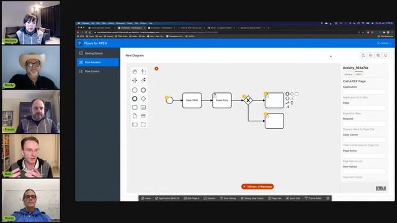Pick the start event circle in palette

coord(135,90)
